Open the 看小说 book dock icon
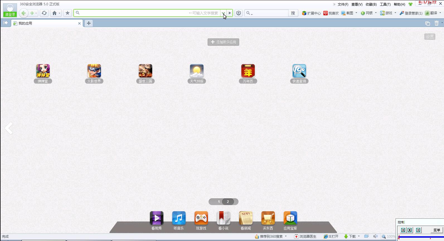444x241 pixels. pyautogui.click(x=224, y=218)
